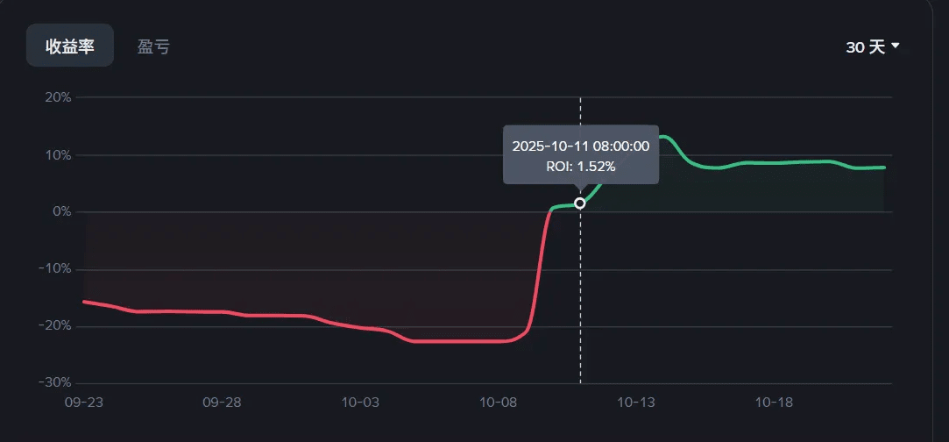The image size is (949, 442).
Task: Click the 2025-10-11 08:00:00 timestamp text
Action: click(580, 146)
